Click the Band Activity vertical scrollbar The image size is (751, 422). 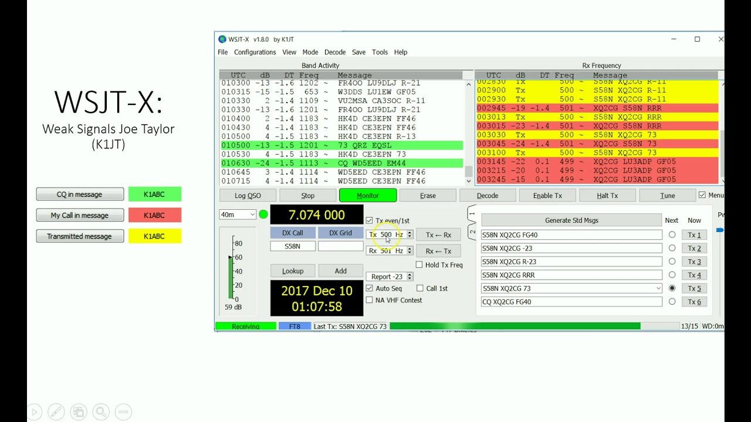[x=468, y=132]
